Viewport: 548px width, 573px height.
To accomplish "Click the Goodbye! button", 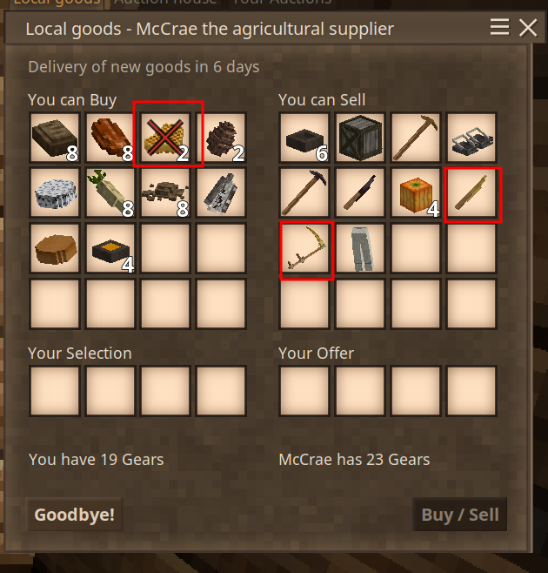I will pyautogui.click(x=74, y=515).
